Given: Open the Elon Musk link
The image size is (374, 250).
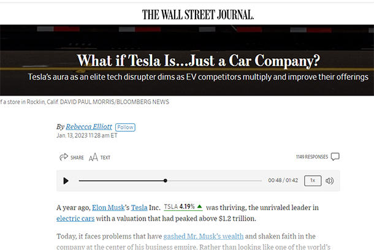Looking at the screenshot, I should coord(109,208).
